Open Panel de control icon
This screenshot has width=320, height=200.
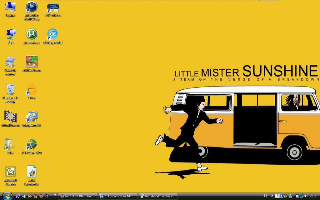coord(10,66)
